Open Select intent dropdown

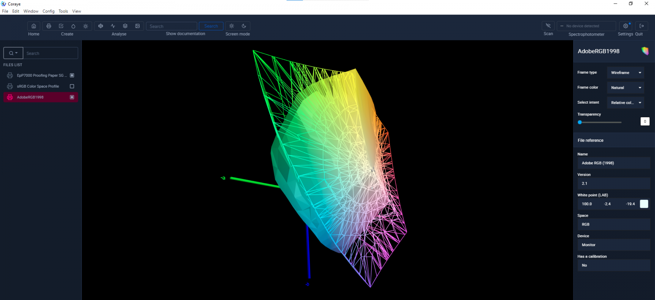click(625, 102)
